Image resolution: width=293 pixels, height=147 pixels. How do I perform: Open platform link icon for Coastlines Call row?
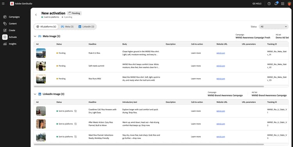[75, 111]
